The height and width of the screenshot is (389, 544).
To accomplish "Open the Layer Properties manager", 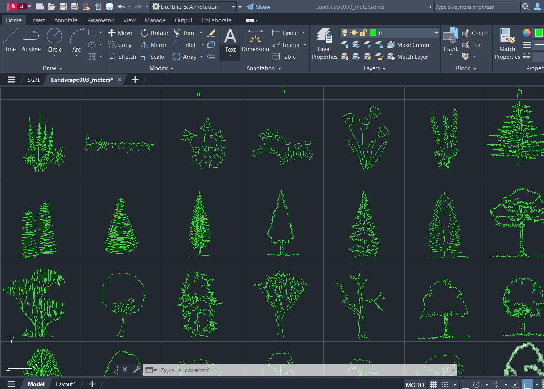I will (x=324, y=44).
